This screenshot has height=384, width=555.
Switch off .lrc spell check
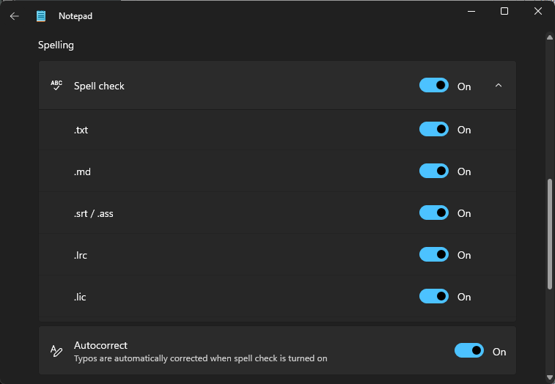point(434,254)
